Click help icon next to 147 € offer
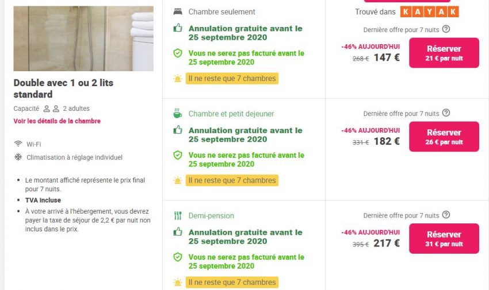Screen dimensions: 489x290 (446, 29)
